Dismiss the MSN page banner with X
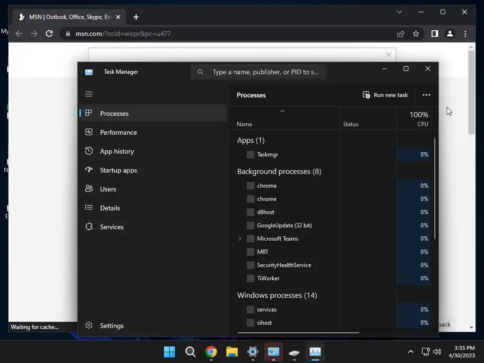The image size is (484, 363). tap(389, 55)
